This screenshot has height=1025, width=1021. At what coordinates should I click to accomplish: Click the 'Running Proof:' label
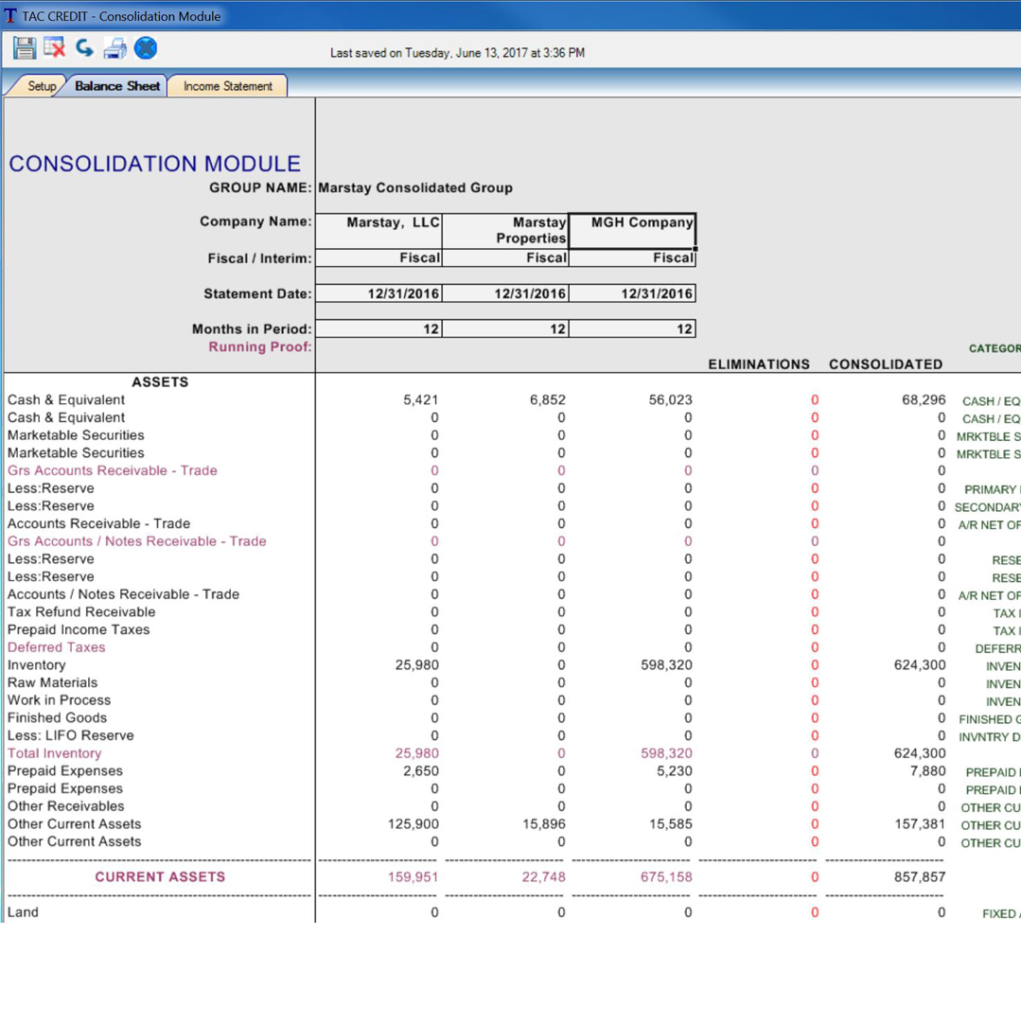(260, 347)
